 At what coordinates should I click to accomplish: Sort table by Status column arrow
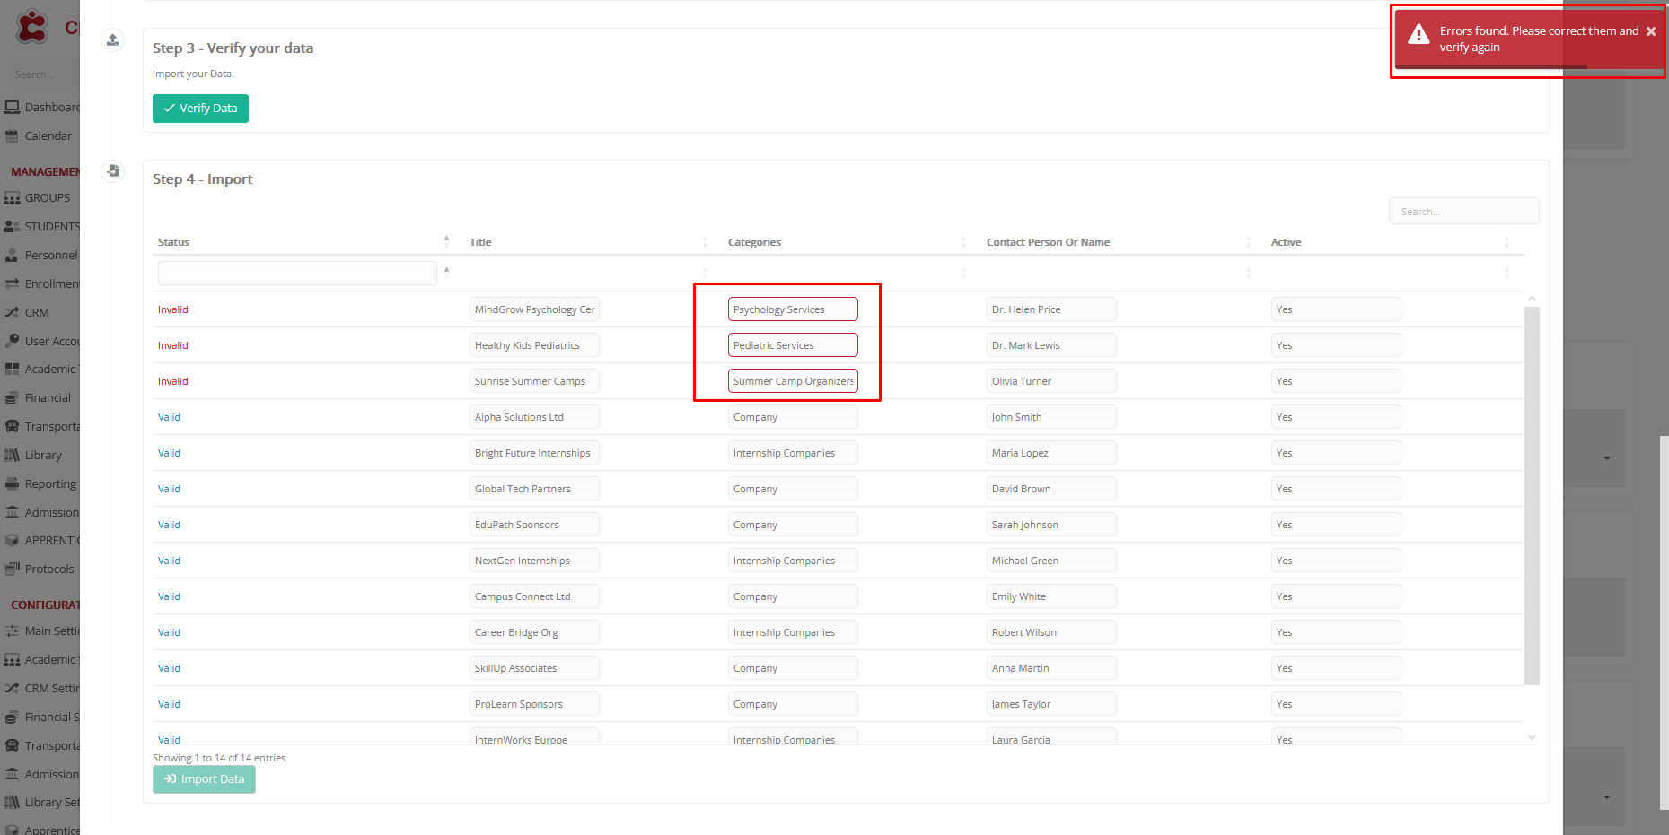[446, 240]
